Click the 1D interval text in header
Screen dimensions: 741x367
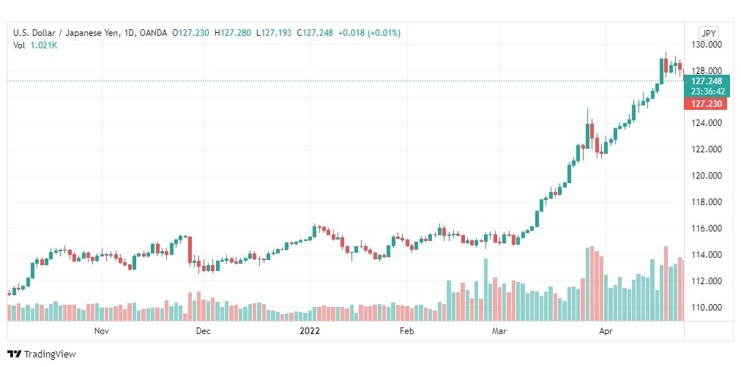[130, 33]
